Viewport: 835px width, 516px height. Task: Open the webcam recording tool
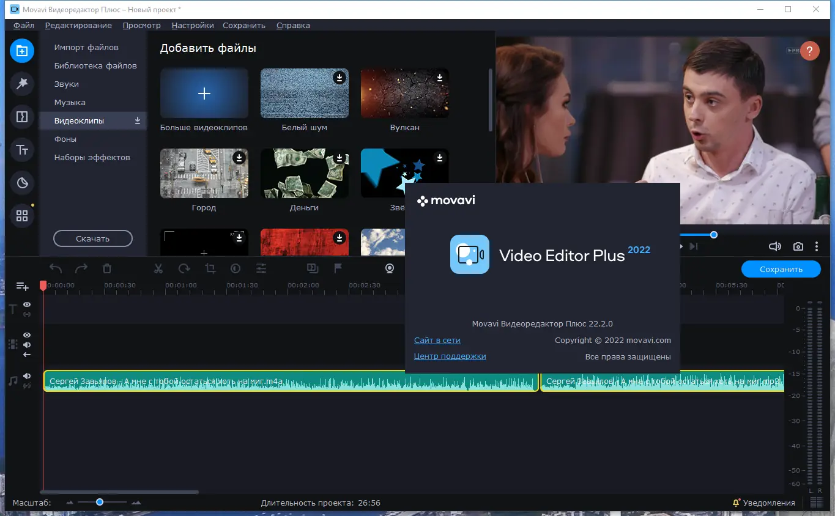pos(390,268)
